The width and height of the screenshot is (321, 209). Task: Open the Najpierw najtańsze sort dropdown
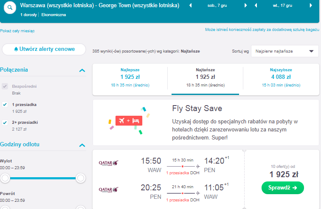click(285, 51)
